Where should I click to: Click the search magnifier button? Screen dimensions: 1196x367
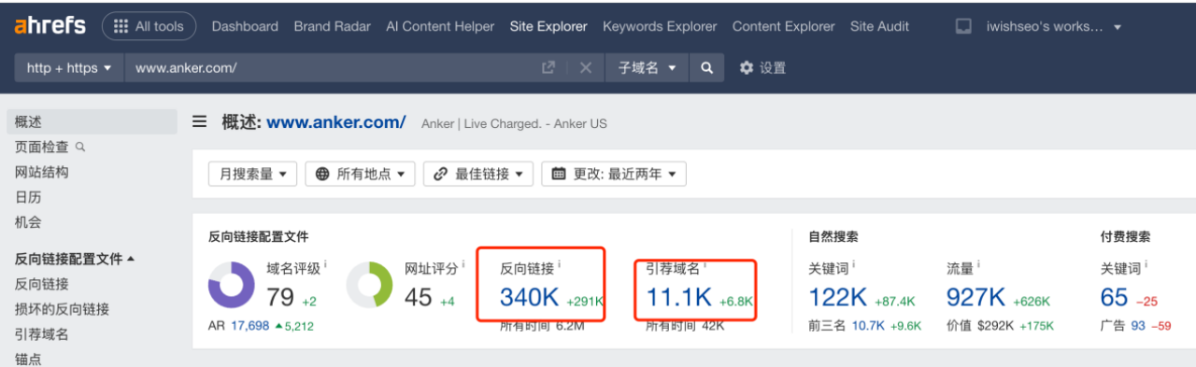click(x=707, y=67)
